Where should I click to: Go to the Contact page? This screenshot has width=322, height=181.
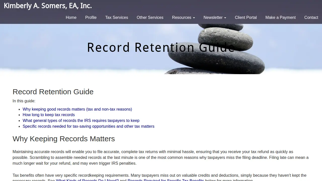(x=311, y=18)
